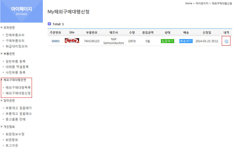
Task: Click the 부품번호 column header
Action: click(x=92, y=32)
